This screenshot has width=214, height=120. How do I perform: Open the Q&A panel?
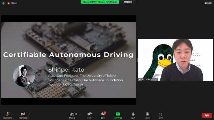[89, 115]
